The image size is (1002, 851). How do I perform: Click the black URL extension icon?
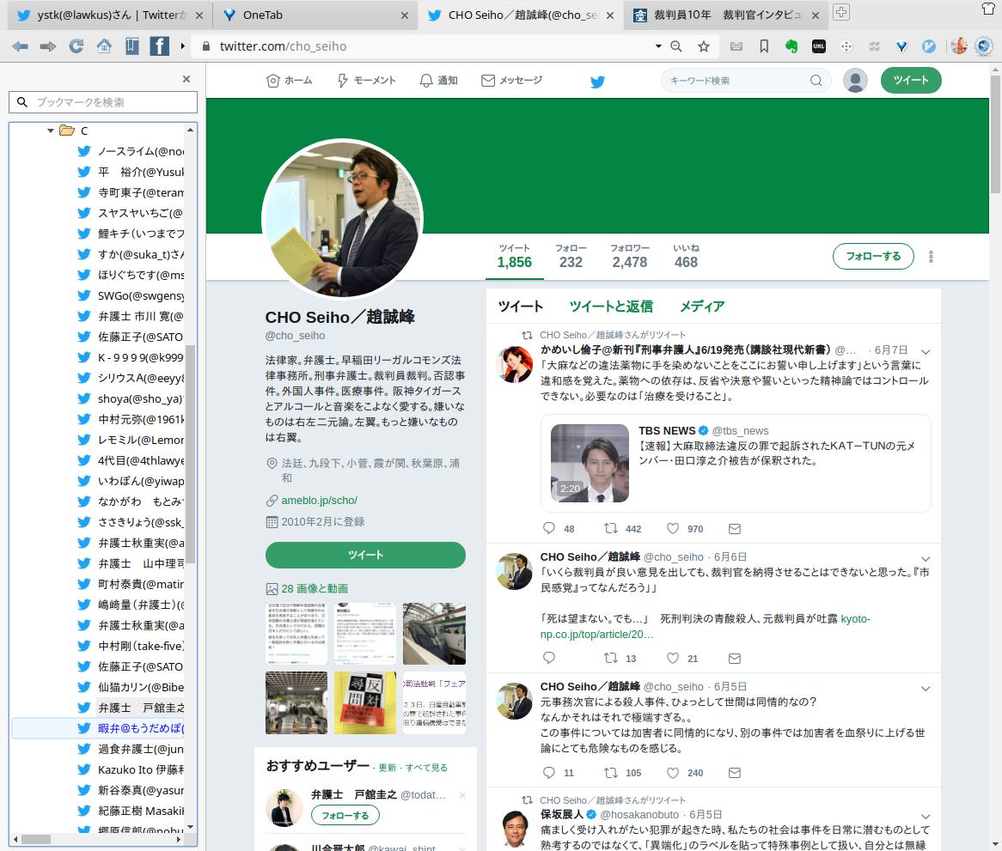(x=819, y=46)
